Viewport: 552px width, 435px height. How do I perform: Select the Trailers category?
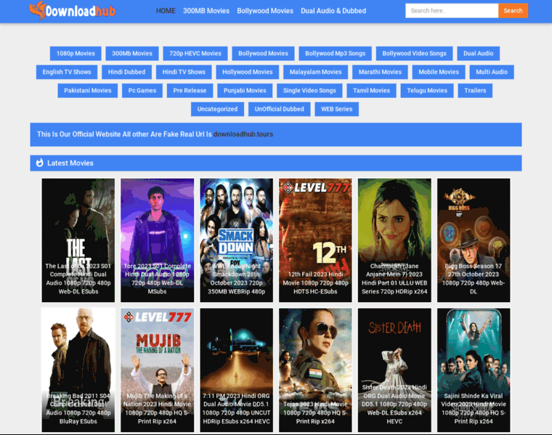click(x=475, y=91)
